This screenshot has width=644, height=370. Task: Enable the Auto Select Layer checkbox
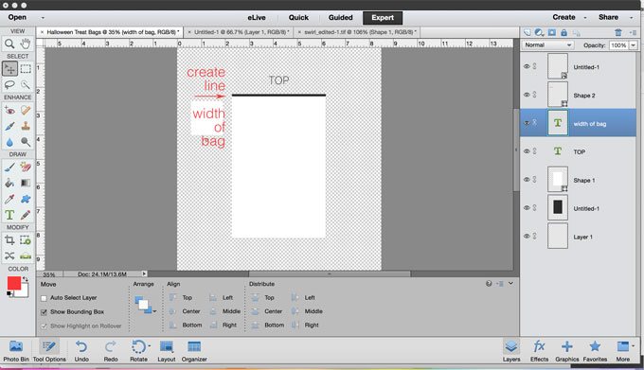click(44, 298)
